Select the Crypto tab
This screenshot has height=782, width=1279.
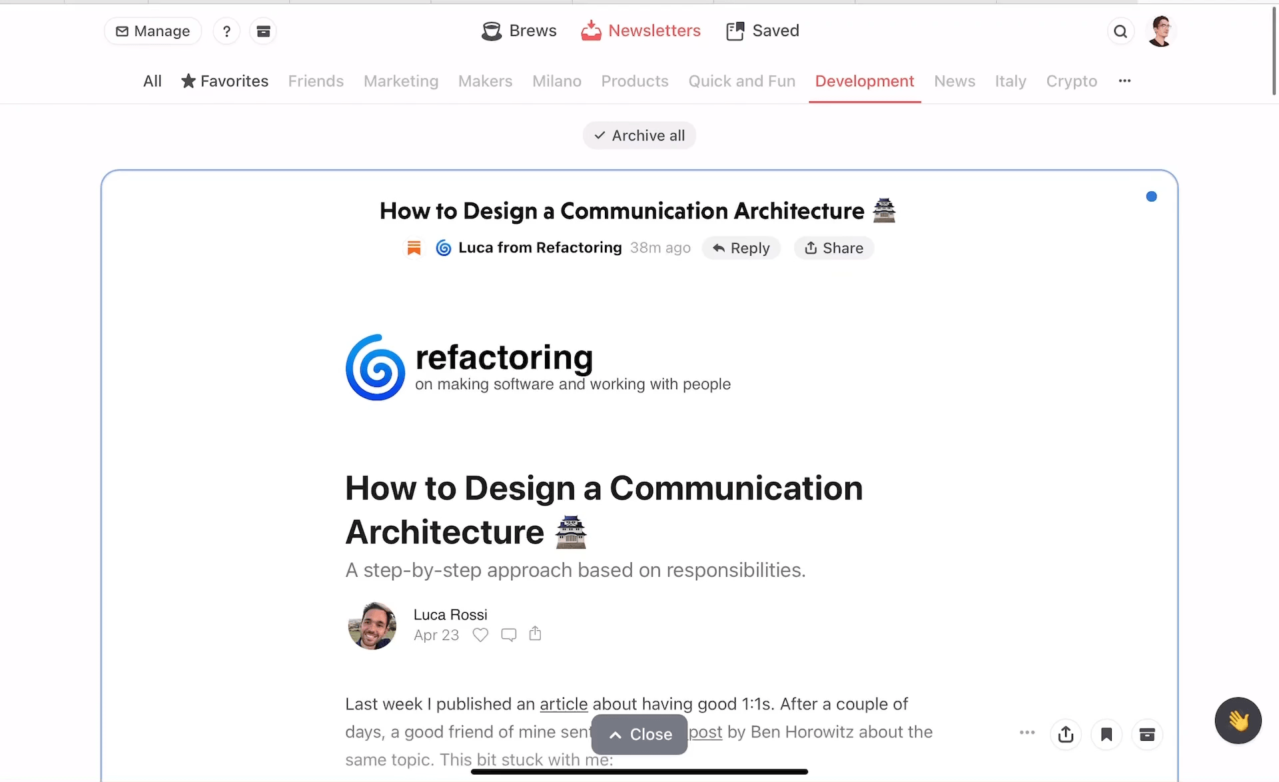click(1071, 81)
